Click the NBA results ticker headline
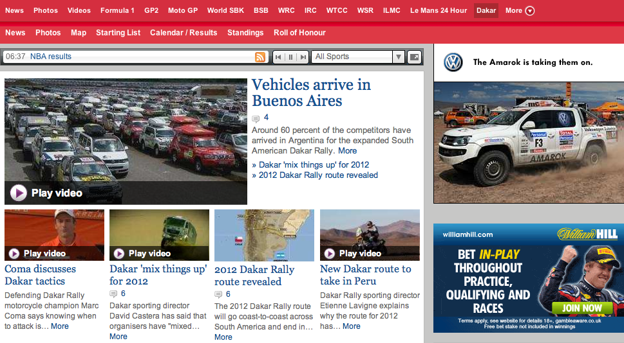 50,57
